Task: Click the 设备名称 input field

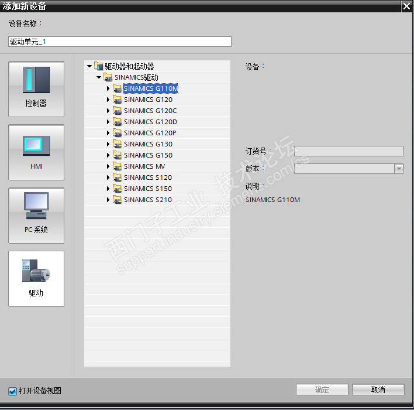Action: pos(120,42)
